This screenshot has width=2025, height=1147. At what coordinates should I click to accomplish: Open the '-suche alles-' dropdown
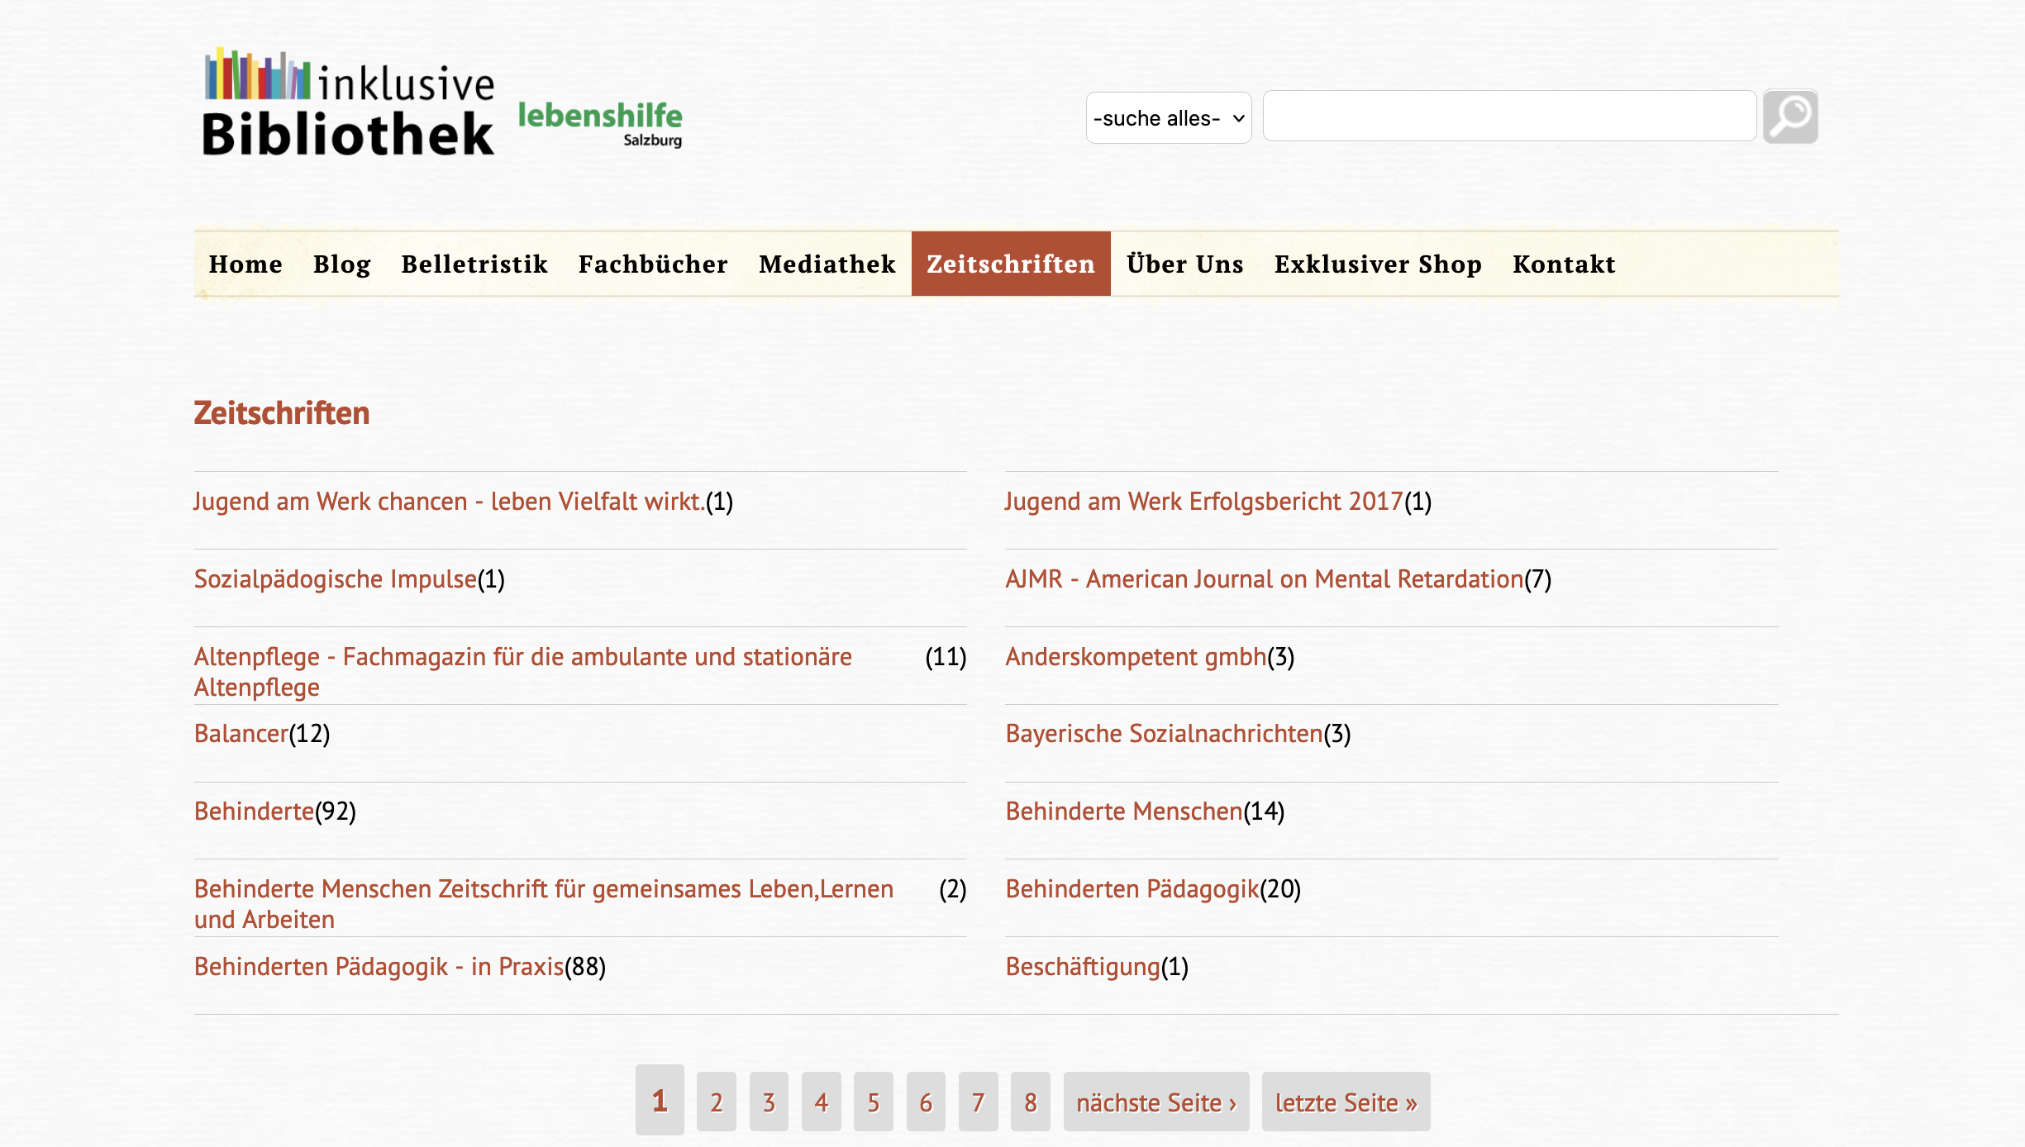[x=1168, y=118]
